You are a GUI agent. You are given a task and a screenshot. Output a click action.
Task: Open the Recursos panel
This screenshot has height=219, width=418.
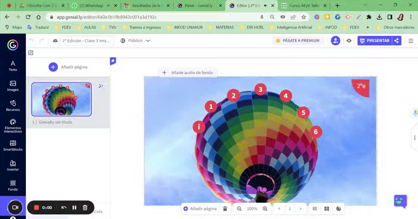(x=13, y=106)
